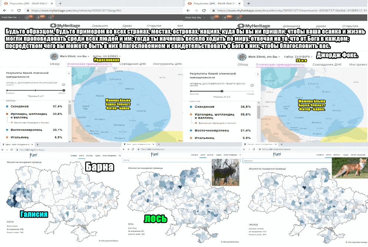
Task: Click the second circular badge icon in the right dark toolbar
Action: 225,17
